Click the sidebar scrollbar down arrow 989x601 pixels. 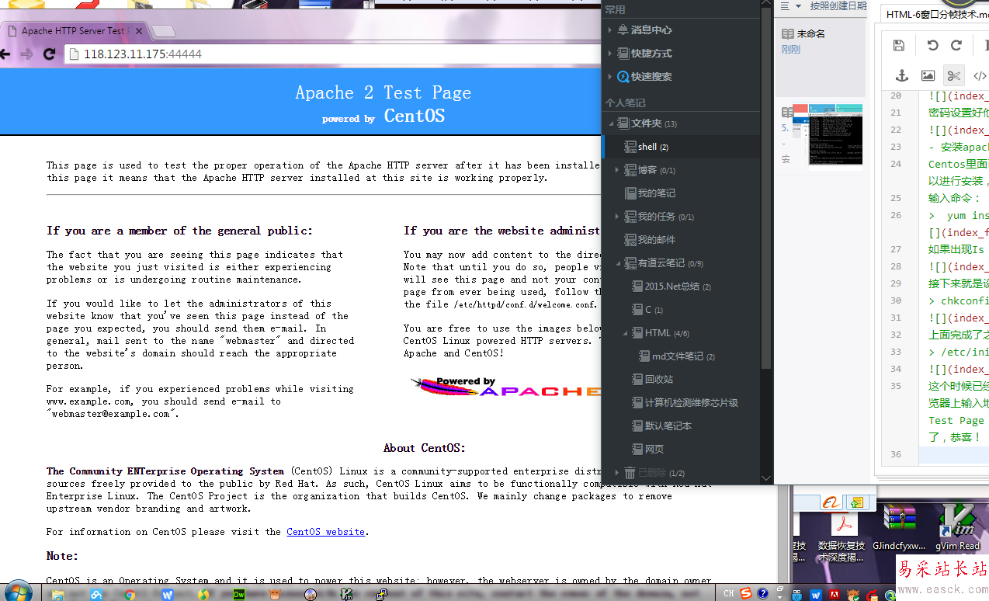point(766,478)
